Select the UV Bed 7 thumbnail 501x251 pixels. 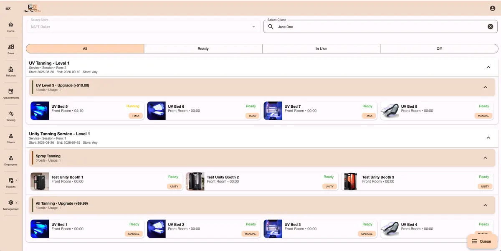point(273,111)
